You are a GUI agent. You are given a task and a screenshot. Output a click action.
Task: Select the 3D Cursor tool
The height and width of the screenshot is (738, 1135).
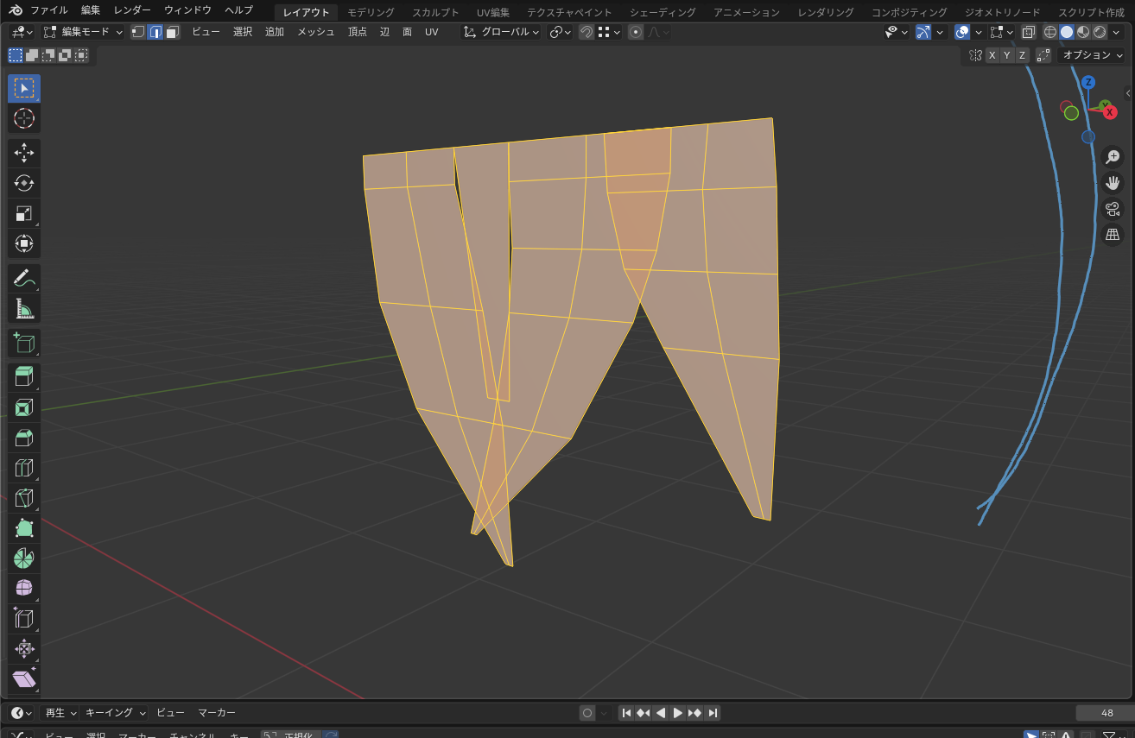pos(24,118)
